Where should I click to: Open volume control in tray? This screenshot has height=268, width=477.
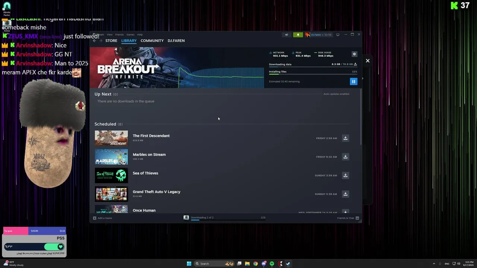458,264
